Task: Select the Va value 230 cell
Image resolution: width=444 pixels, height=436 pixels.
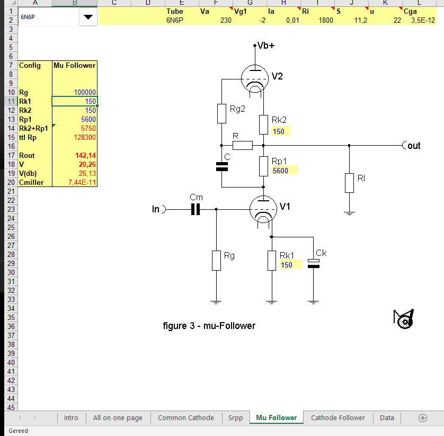Action: click(x=216, y=20)
